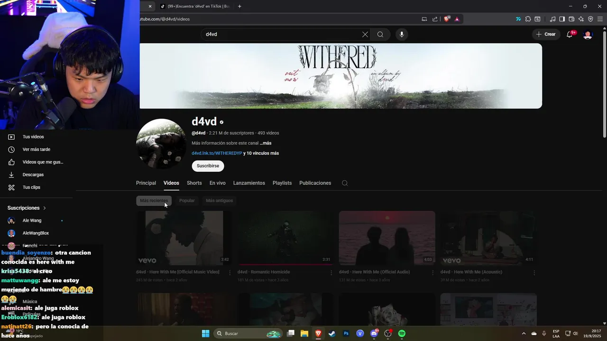Open Brave Shields lion icon in address bar

(x=446, y=19)
